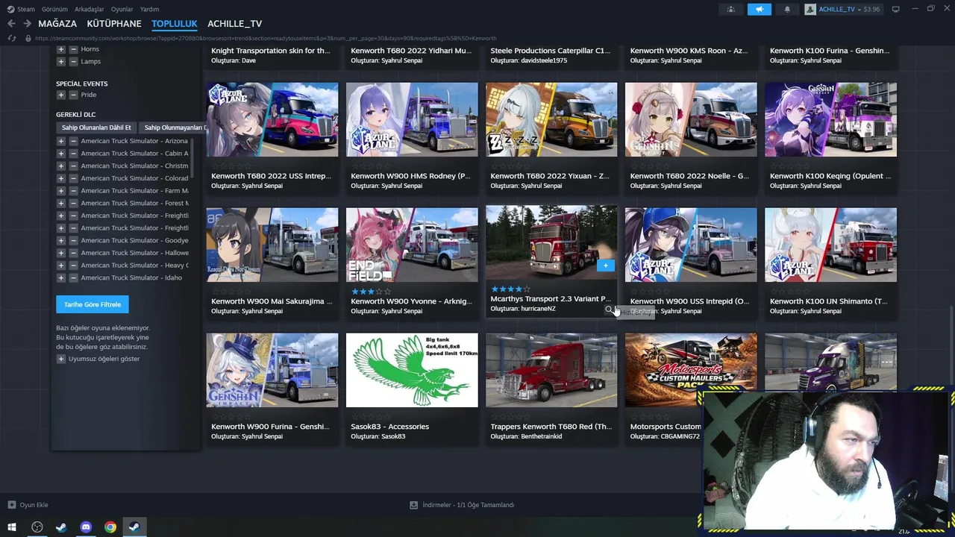Exclude American Truck Simulator - Christm DLC
Image resolution: width=955 pixels, height=537 pixels.
click(73, 166)
